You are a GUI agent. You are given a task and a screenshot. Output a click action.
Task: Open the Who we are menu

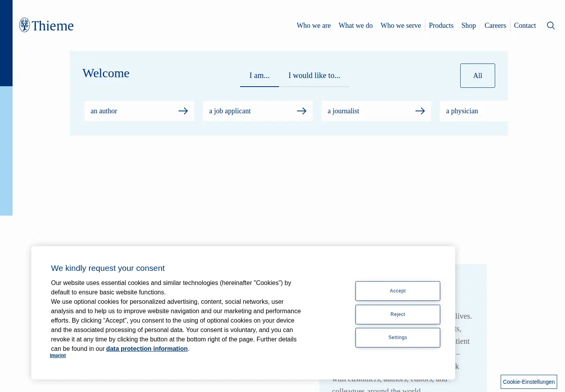click(x=313, y=25)
